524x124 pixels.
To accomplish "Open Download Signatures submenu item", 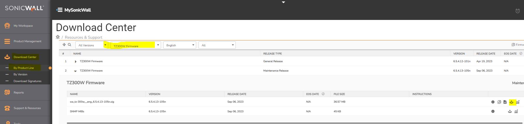I will pos(27,81).
